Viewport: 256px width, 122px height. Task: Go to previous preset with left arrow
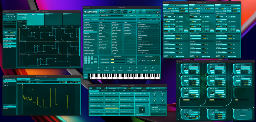pyautogui.click(x=125, y=16)
